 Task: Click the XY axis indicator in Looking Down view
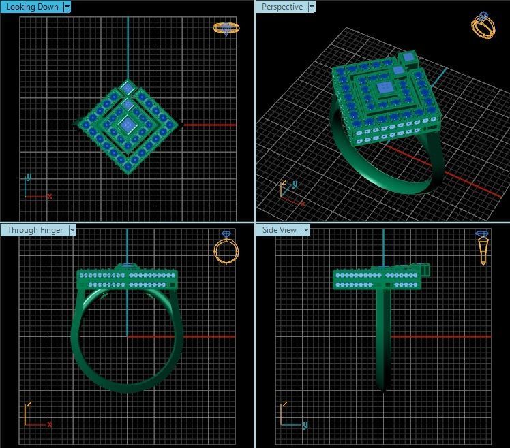coord(37,187)
